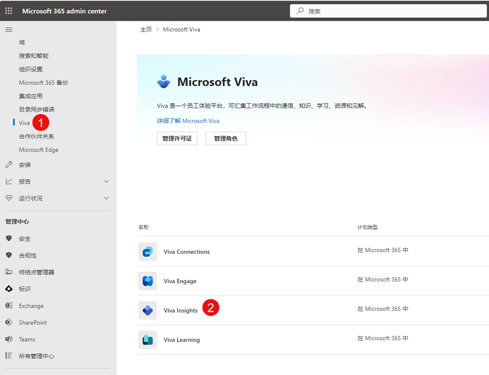The image size is (489, 375).
Task: Open 集成应用 in sidebar
Action: coord(30,96)
